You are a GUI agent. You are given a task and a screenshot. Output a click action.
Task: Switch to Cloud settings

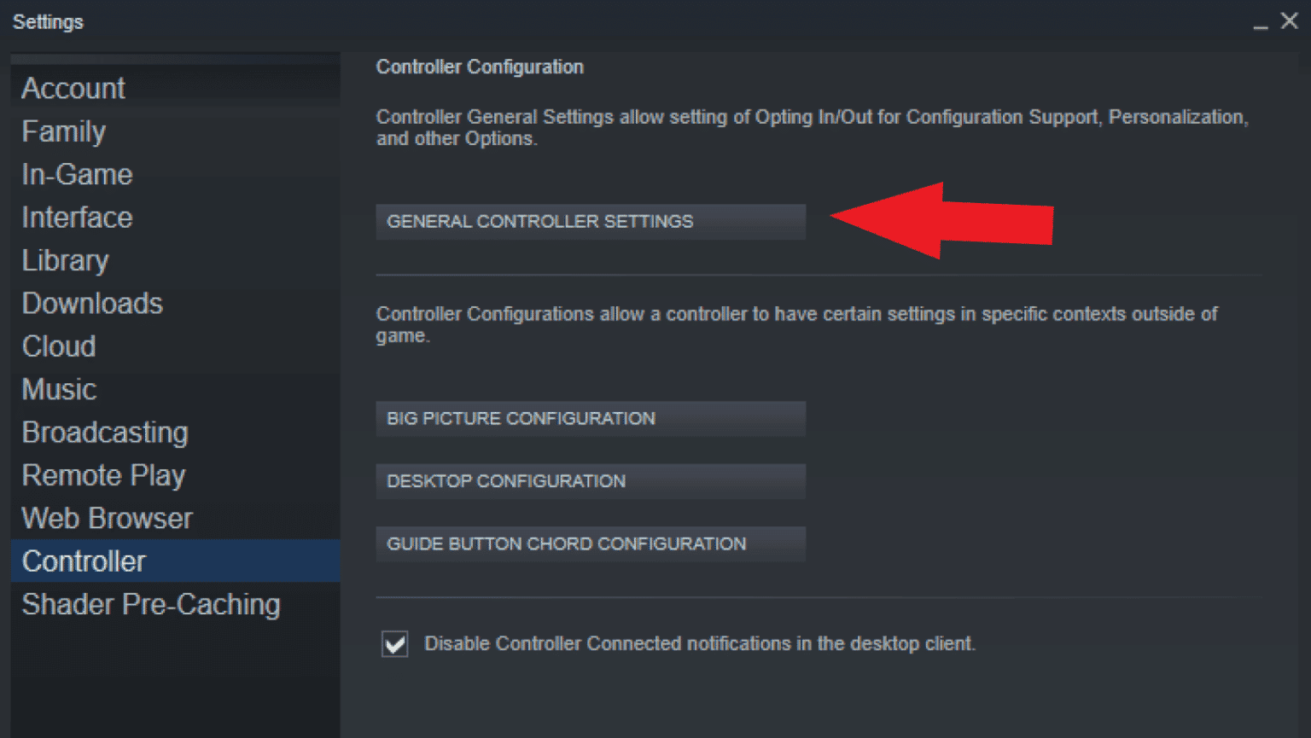58,346
